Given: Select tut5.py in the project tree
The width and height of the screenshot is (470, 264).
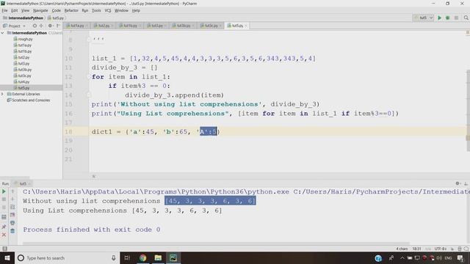Looking at the screenshot, I should coord(21,88).
